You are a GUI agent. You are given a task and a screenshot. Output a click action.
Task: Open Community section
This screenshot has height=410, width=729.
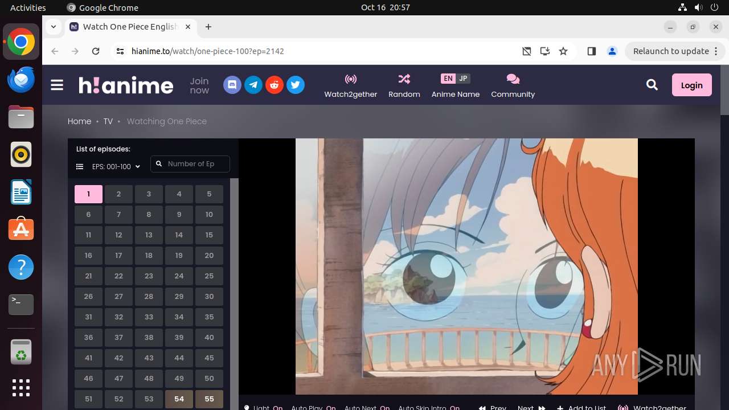(513, 85)
